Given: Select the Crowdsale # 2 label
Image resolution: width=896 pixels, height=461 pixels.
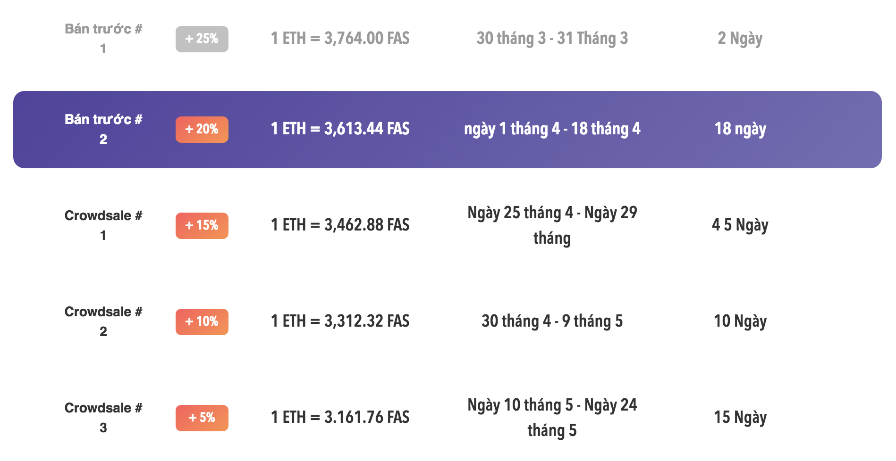Looking at the screenshot, I should pos(103,321).
